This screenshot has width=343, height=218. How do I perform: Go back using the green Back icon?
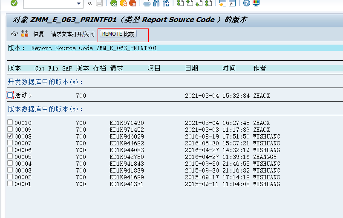[x=114, y=3]
